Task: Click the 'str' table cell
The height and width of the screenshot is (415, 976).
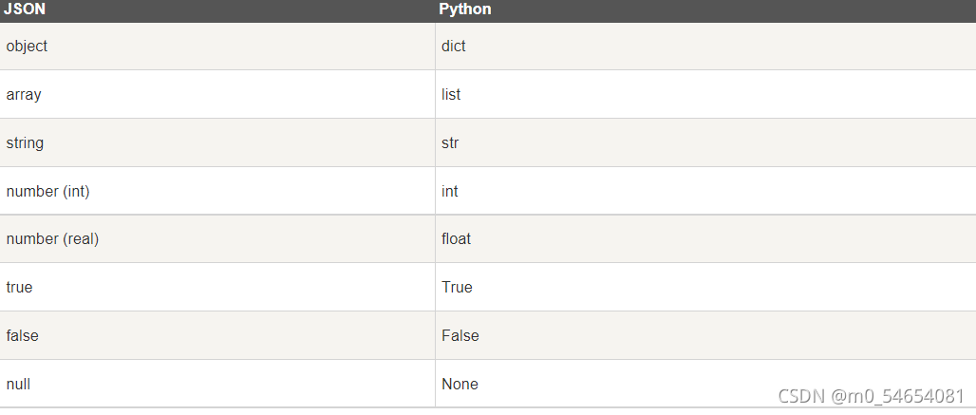Action: tap(450, 142)
